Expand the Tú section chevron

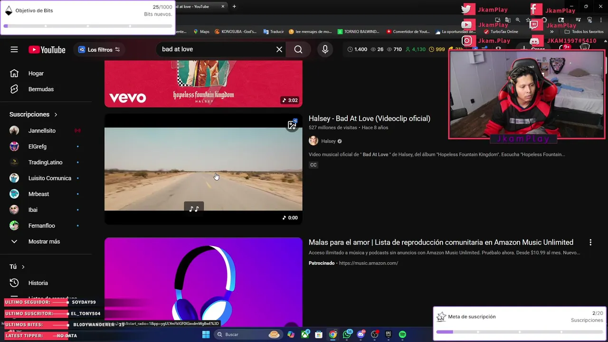click(23, 267)
